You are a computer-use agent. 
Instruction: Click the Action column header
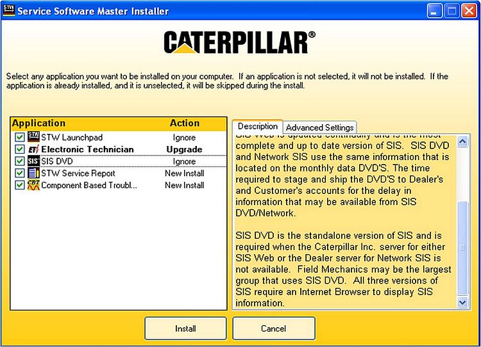click(185, 123)
